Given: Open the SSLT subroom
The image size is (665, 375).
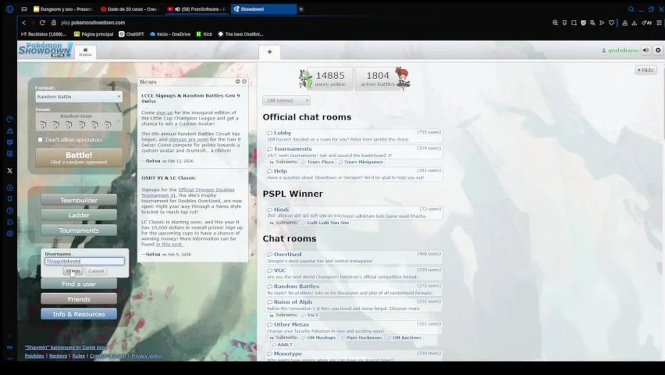Looking at the screenshot, I should click(310, 315).
